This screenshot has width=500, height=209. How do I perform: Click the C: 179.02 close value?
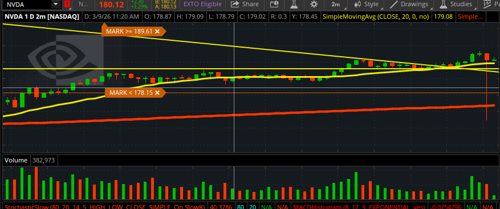pyautogui.click(x=252, y=16)
